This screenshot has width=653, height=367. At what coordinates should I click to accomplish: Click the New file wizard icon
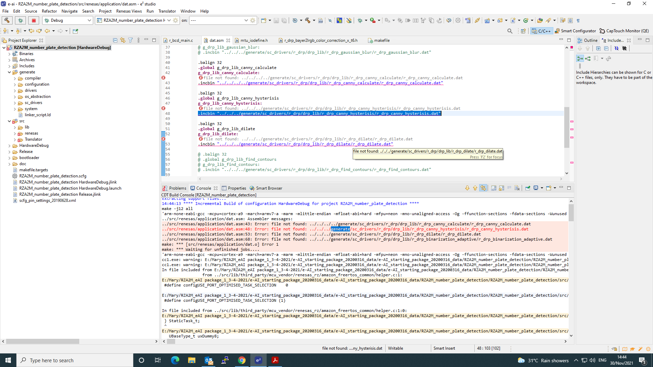coord(264,20)
